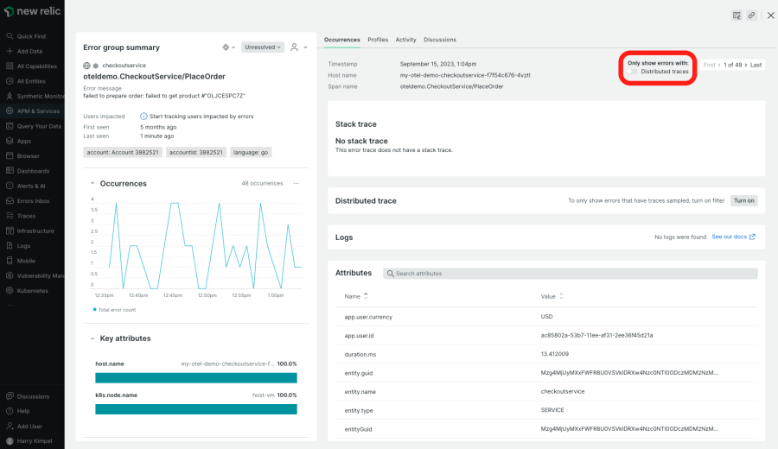Open Query Your Data icon

click(10, 126)
